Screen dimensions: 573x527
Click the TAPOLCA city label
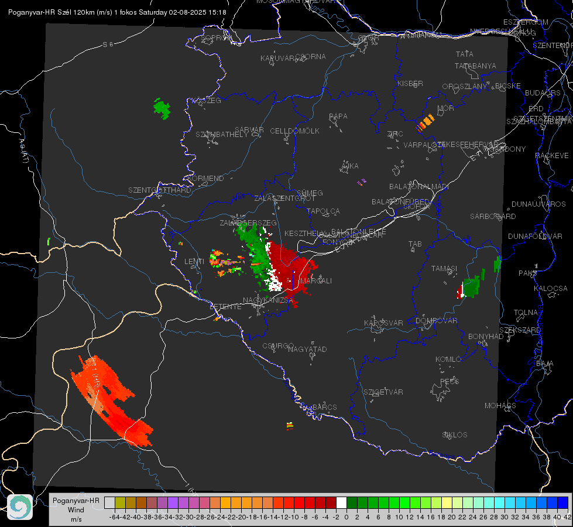tap(323, 211)
